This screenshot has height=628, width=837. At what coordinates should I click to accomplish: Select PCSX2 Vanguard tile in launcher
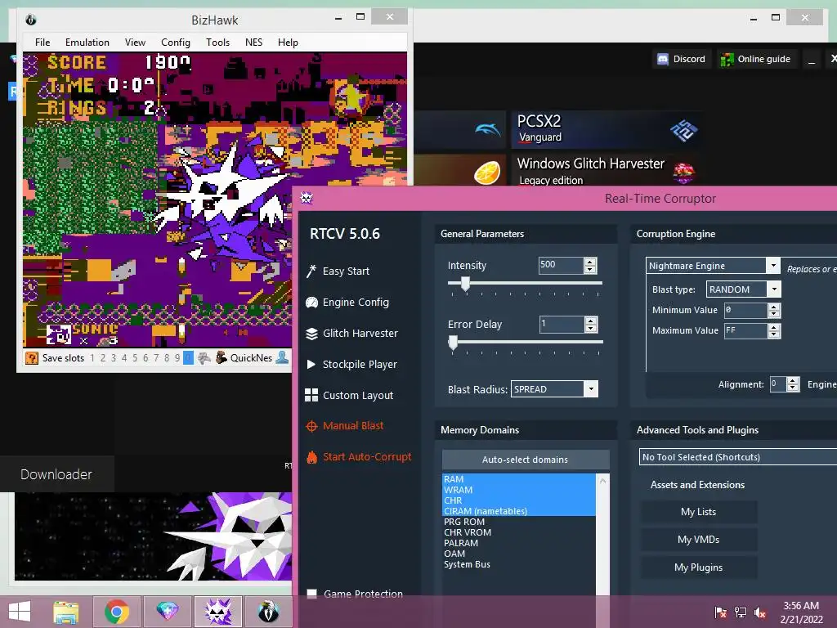pyautogui.click(x=606, y=129)
